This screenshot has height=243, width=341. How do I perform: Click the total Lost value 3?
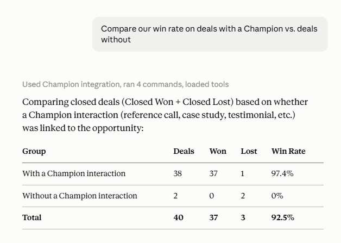[243, 217]
